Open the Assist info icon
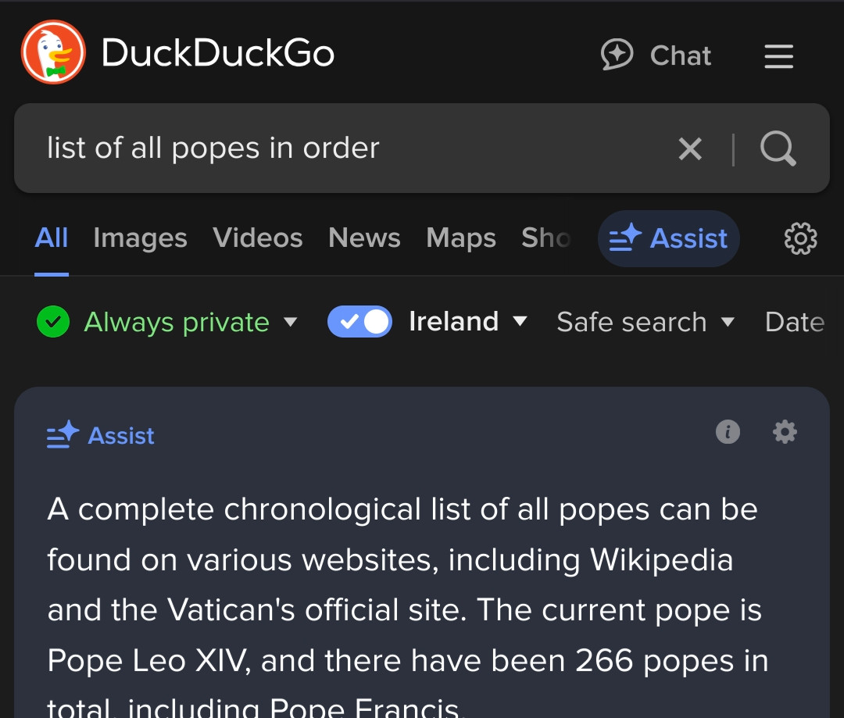 click(728, 432)
